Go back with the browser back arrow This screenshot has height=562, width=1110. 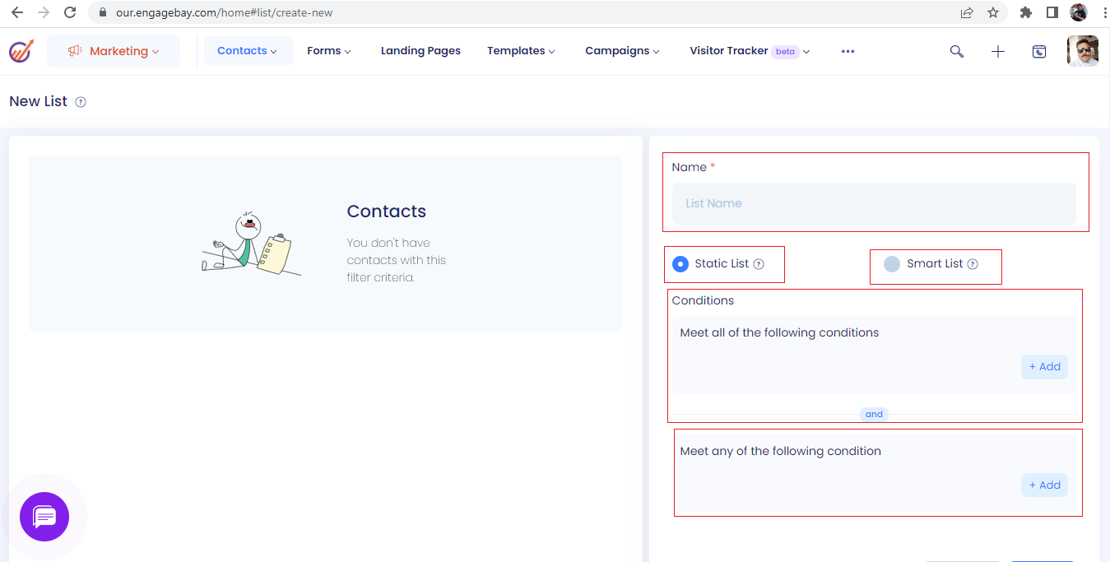click(x=17, y=12)
